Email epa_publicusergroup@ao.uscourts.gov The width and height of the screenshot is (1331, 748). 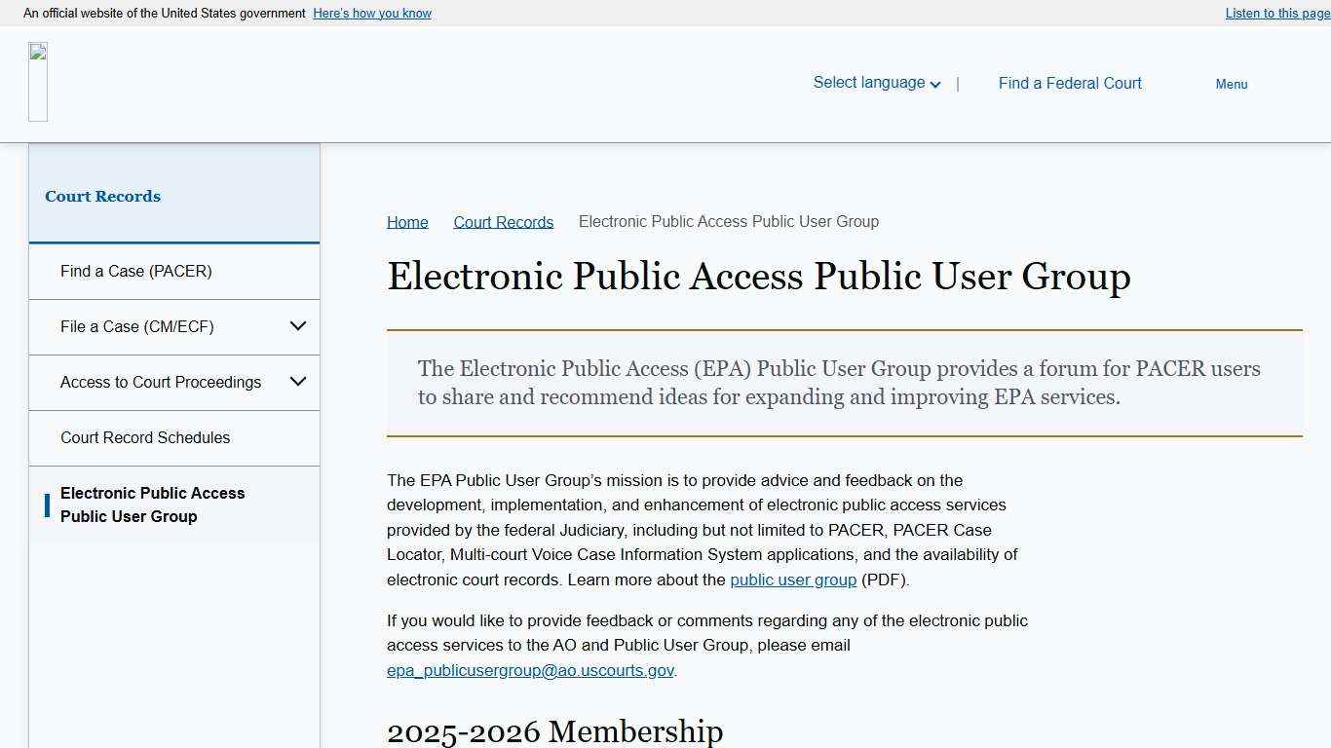pyautogui.click(x=530, y=670)
